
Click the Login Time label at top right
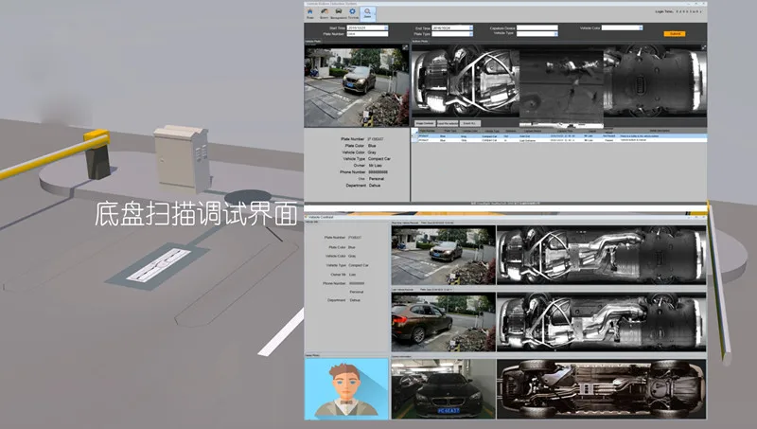[x=664, y=11]
